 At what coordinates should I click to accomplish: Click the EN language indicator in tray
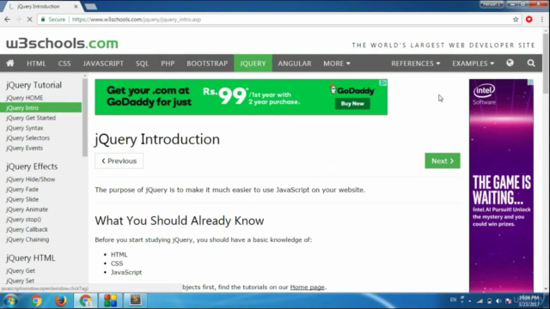[x=453, y=300]
